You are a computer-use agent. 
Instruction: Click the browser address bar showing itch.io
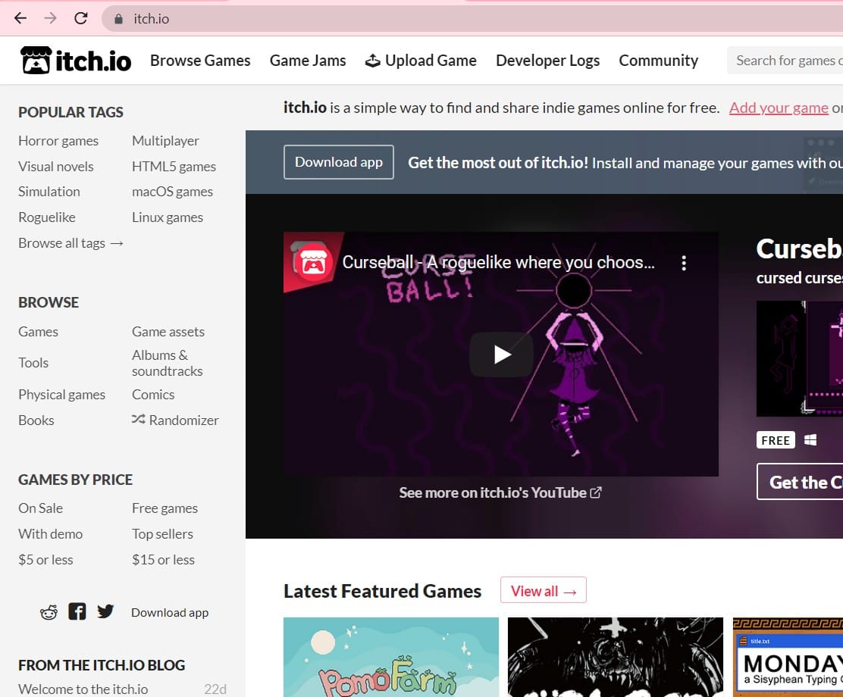[473, 19]
